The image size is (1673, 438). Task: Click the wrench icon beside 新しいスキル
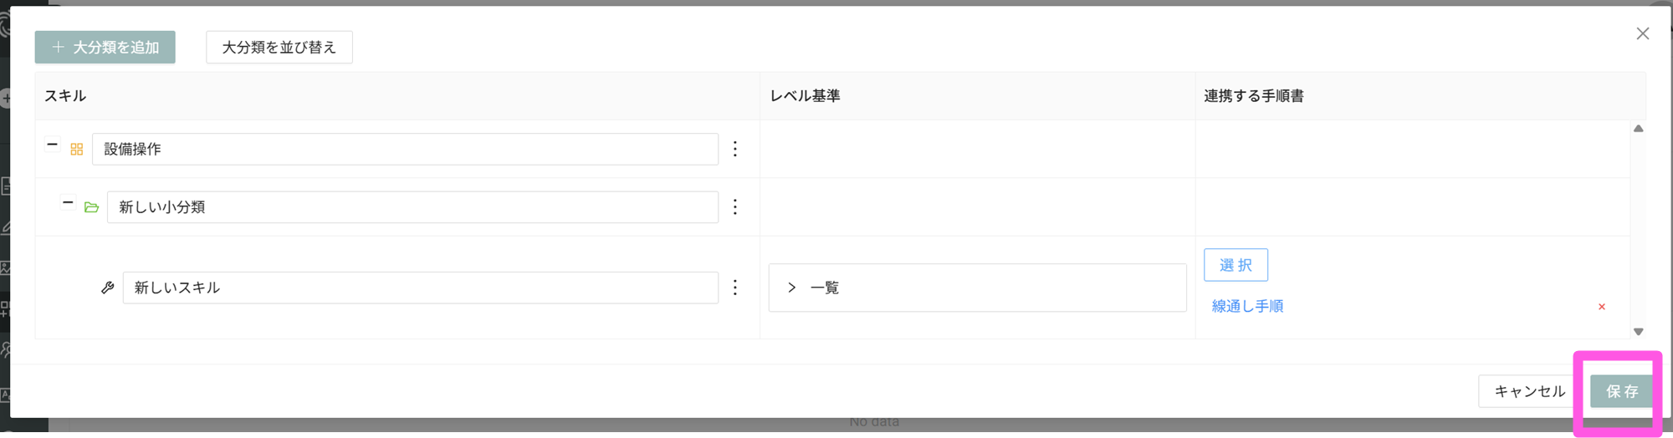(x=108, y=288)
